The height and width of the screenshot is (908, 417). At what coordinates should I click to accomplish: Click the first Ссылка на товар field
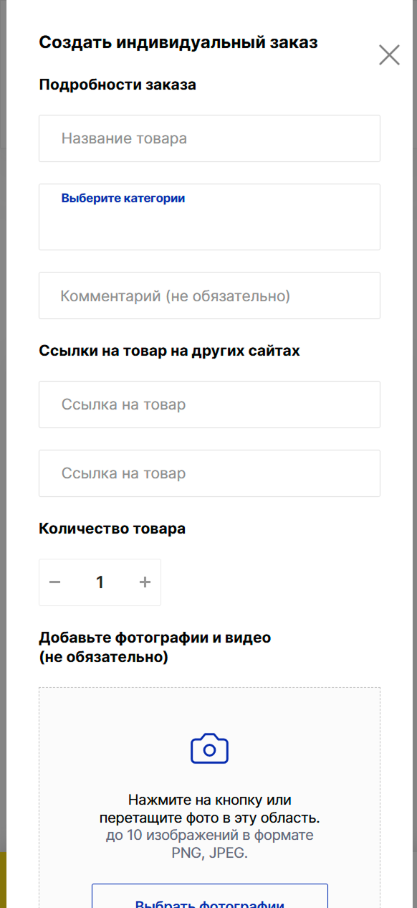tap(208, 404)
